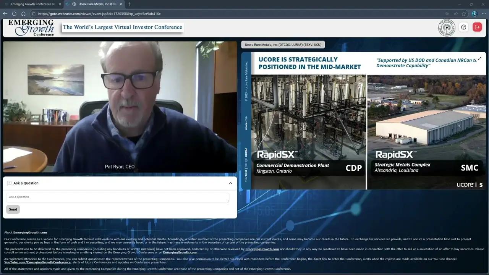Click the "The World's Largest Virtual Investor Conference" banner
This screenshot has height=275, width=489.
pos(123,27)
